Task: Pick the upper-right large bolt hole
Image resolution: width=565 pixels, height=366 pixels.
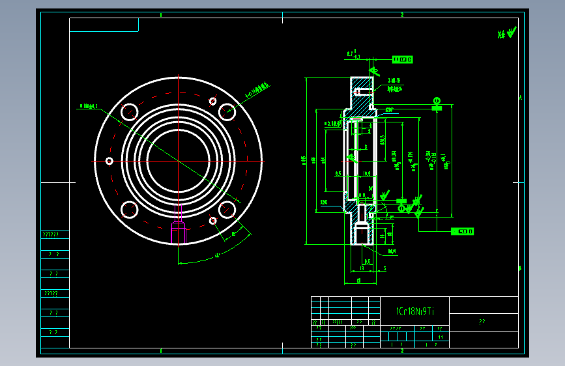Action: pos(227,112)
